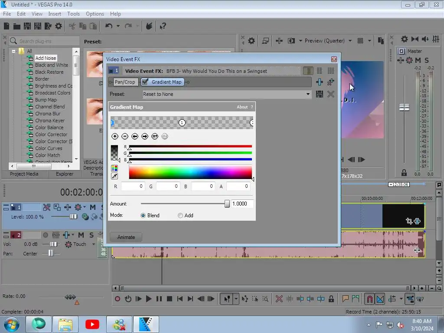Click the Amount slider handle

point(227,204)
